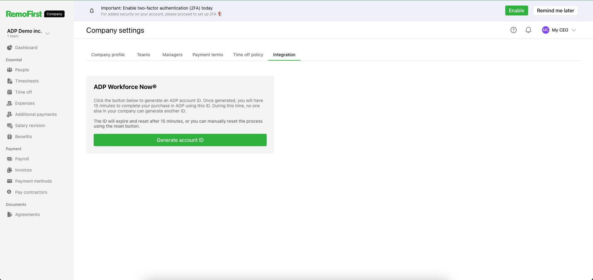This screenshot has width=593, height=280.
Task: Switch to the Teams tab
Action: 143,55
